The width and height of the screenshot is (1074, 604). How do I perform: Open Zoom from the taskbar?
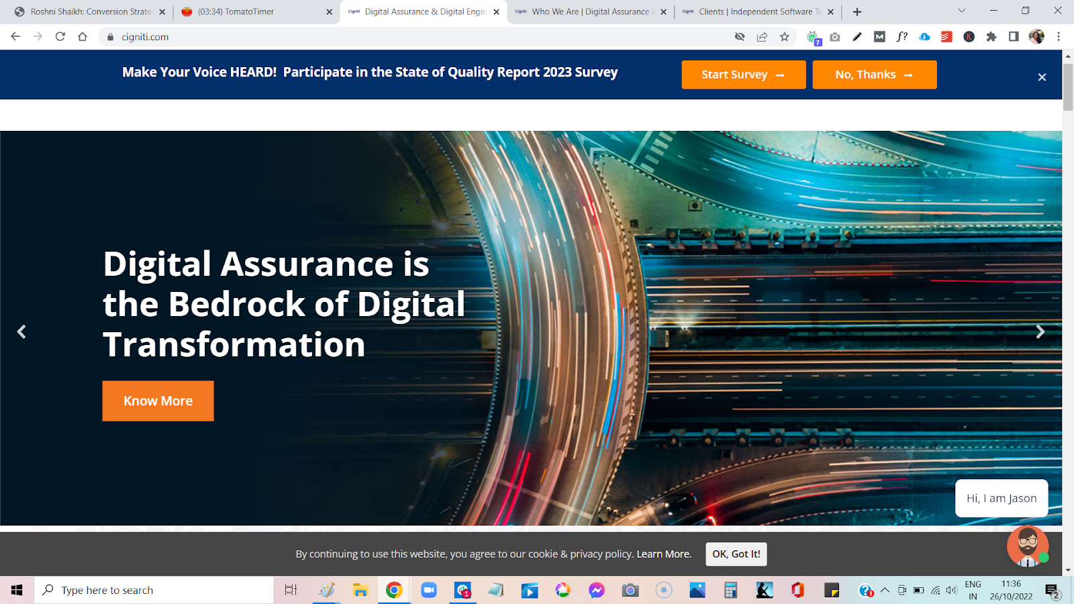pyautogui.click(x=428, y=590)
